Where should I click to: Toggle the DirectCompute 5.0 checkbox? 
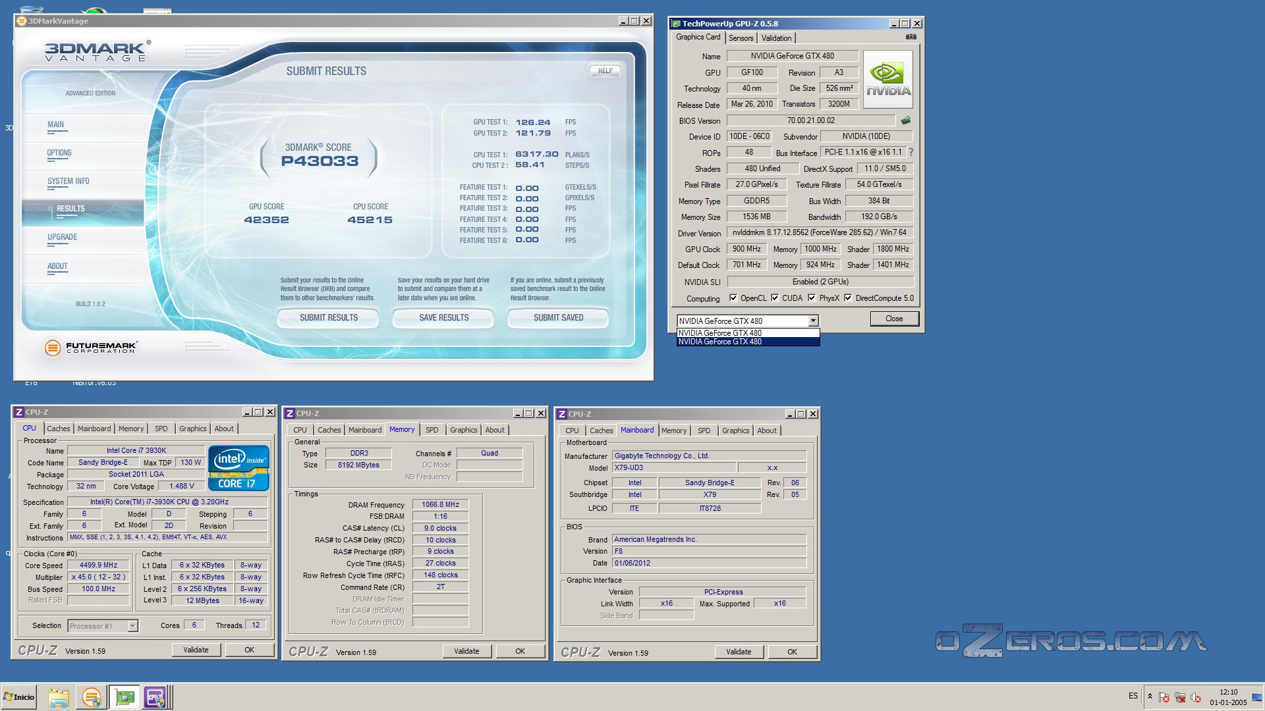click(848, 298)
